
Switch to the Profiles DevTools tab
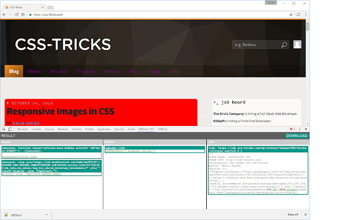(89, 129)
